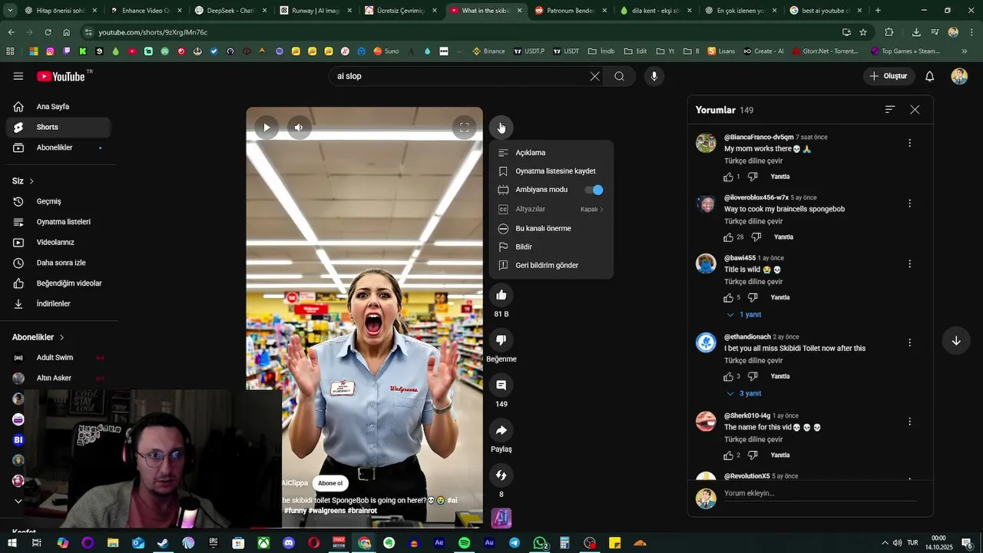Click the search magnifier button
The height and width of the screenshot is (553, 983).
[x=619, y=76]
